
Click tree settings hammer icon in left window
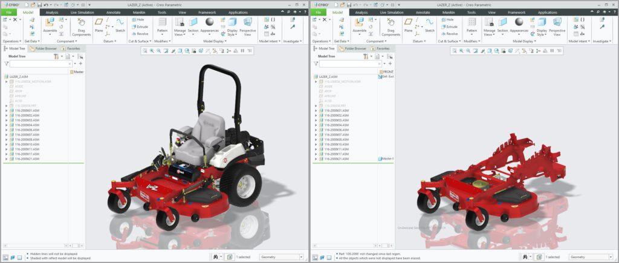(x=56, y=56)
